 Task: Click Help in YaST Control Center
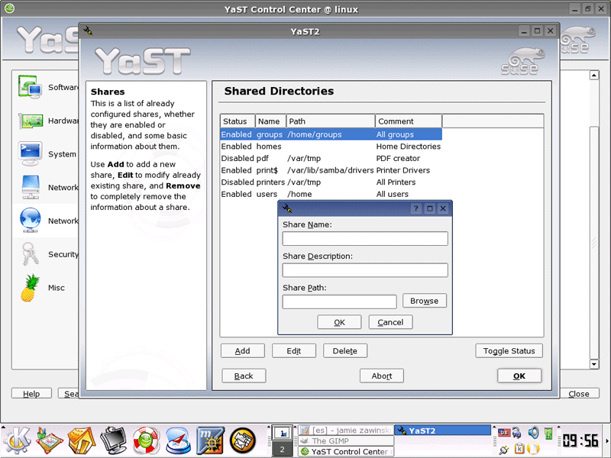tap(31, 394)
